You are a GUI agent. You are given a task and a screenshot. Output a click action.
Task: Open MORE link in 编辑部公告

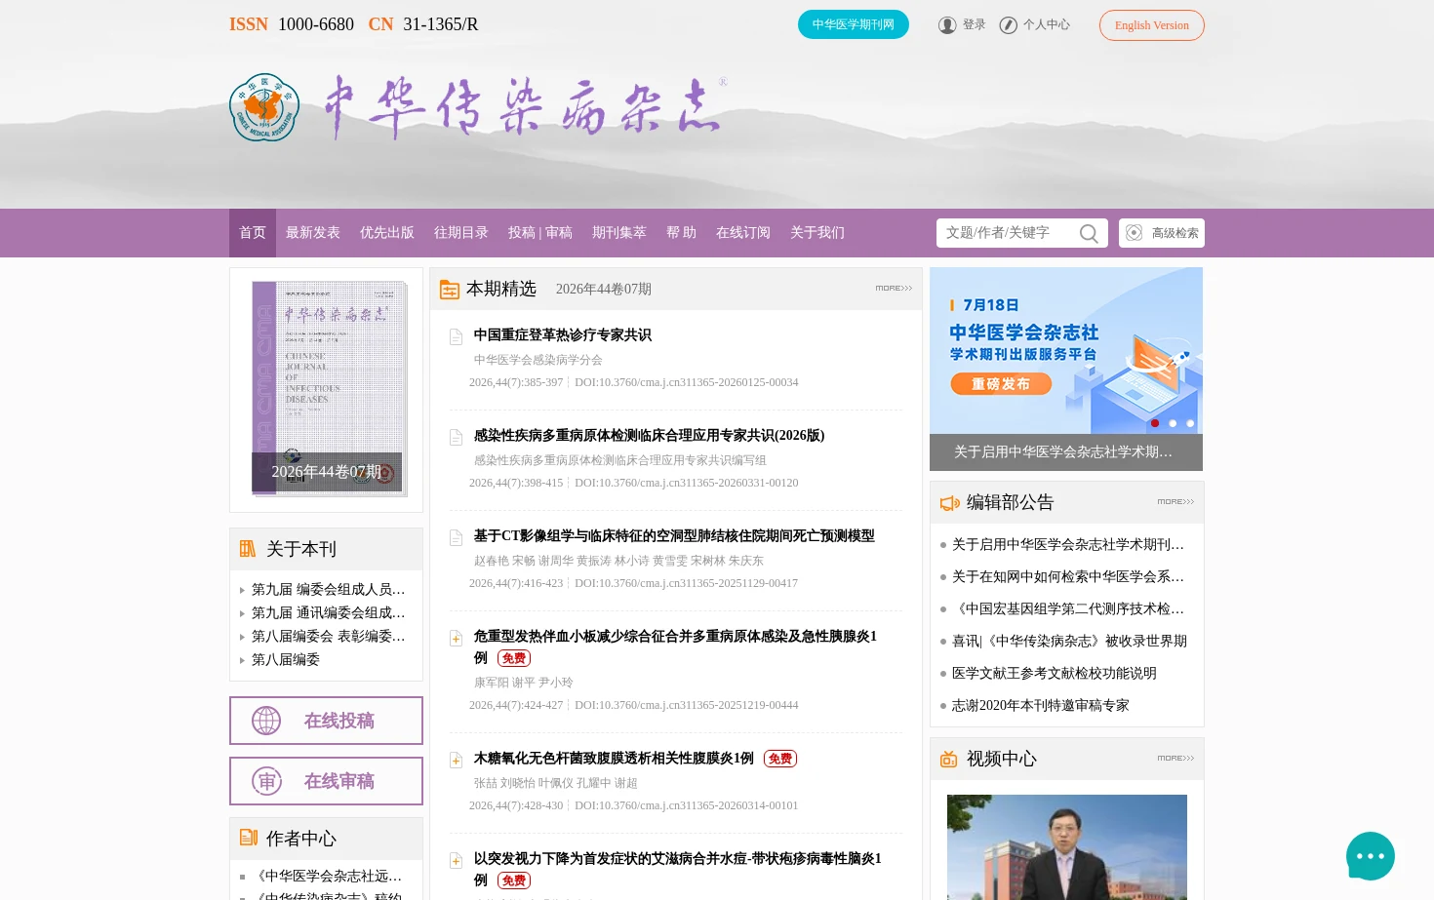point(1175,502)
